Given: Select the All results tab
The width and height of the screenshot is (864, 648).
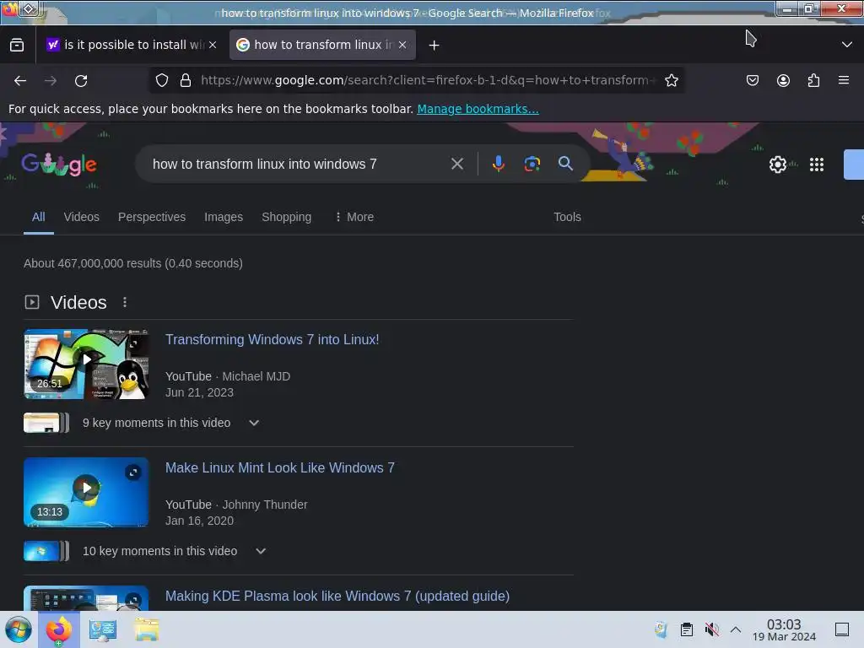Looking at the screenshot, I should [x=38, y=217].
